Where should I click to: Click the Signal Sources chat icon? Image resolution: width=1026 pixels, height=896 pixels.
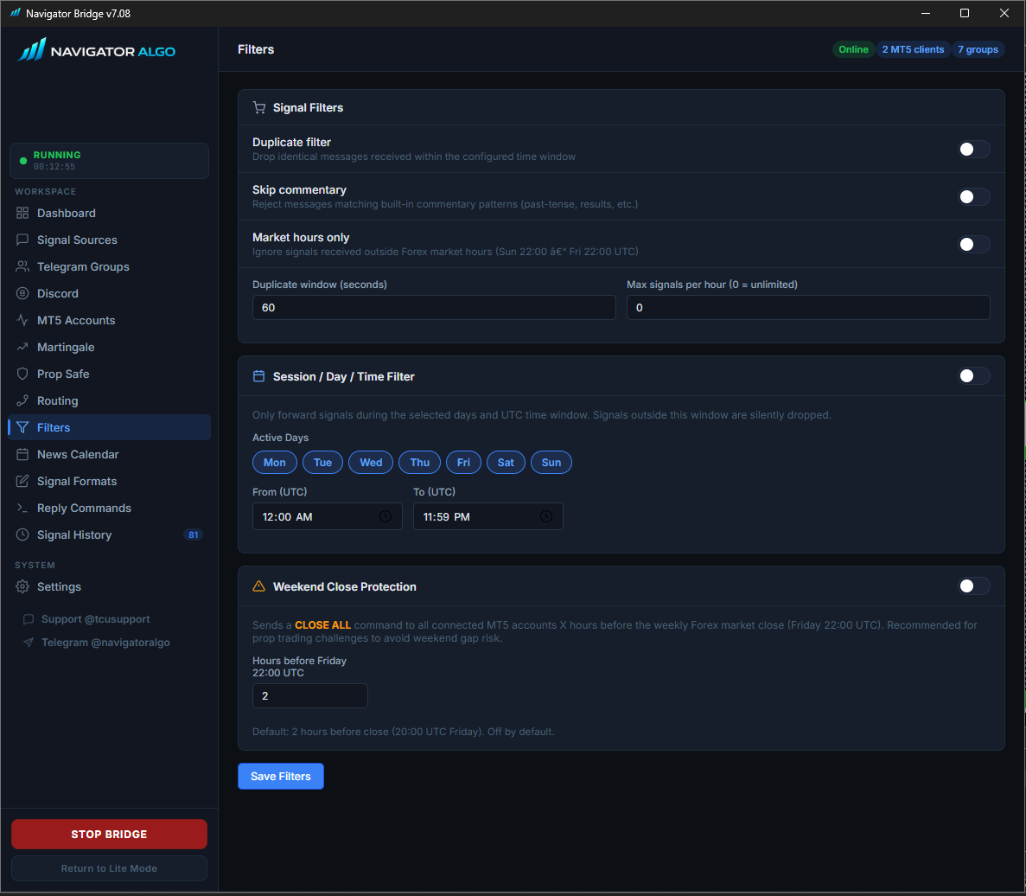(x=22, y=240)
